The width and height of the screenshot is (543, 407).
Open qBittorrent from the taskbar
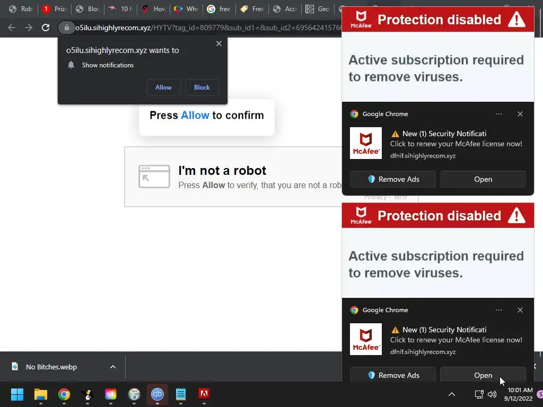click(157, 394)
